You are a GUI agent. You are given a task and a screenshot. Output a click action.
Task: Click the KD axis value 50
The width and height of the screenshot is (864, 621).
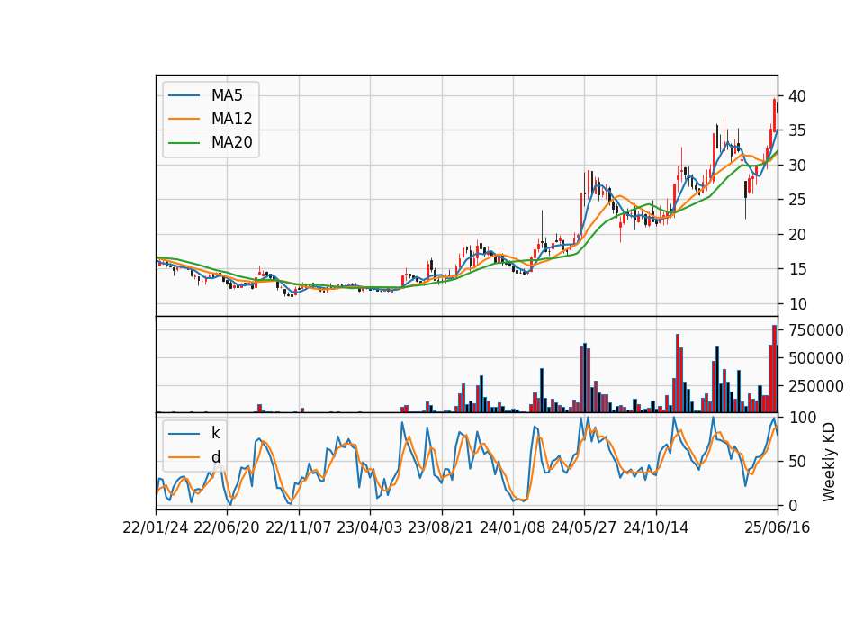click(x=796, y=462)
